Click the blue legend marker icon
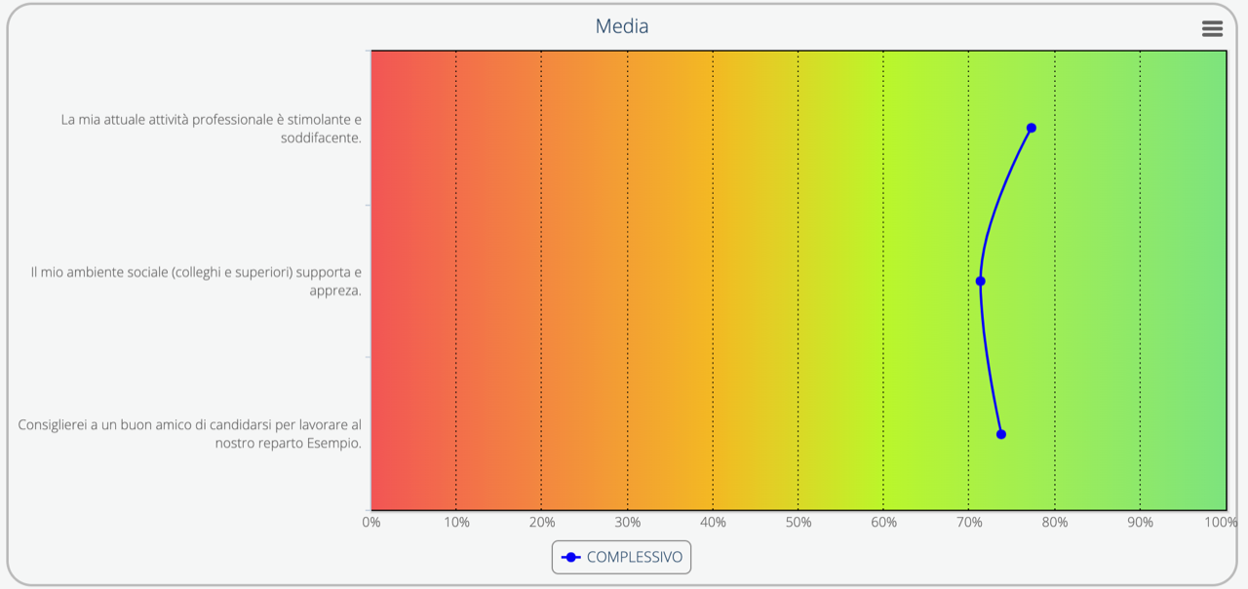This screenshot has height=589, width=1248. point(571,558)
